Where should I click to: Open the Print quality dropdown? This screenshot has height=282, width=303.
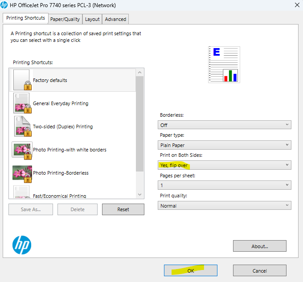(224, 205)
